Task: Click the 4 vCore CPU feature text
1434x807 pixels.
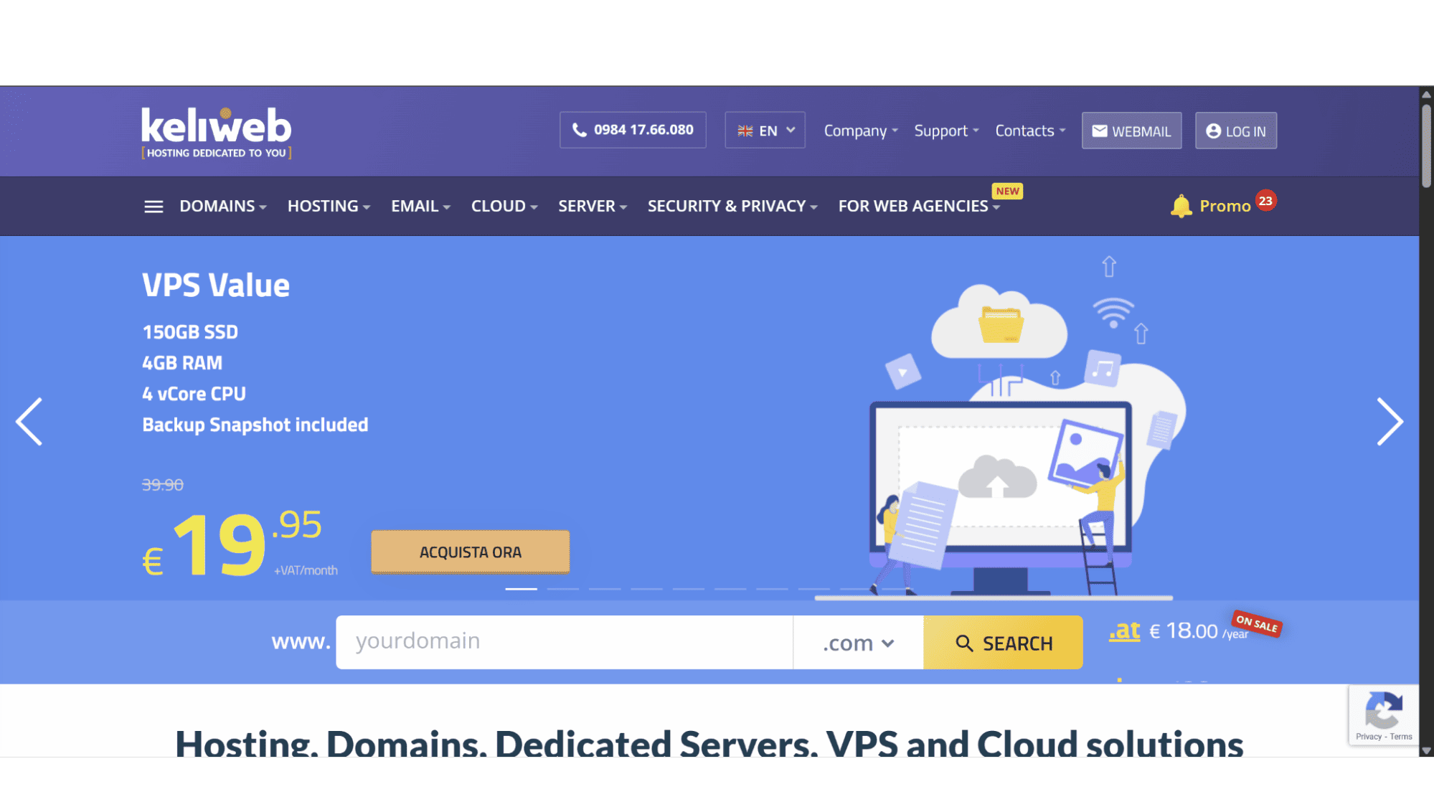Action: 194,394
